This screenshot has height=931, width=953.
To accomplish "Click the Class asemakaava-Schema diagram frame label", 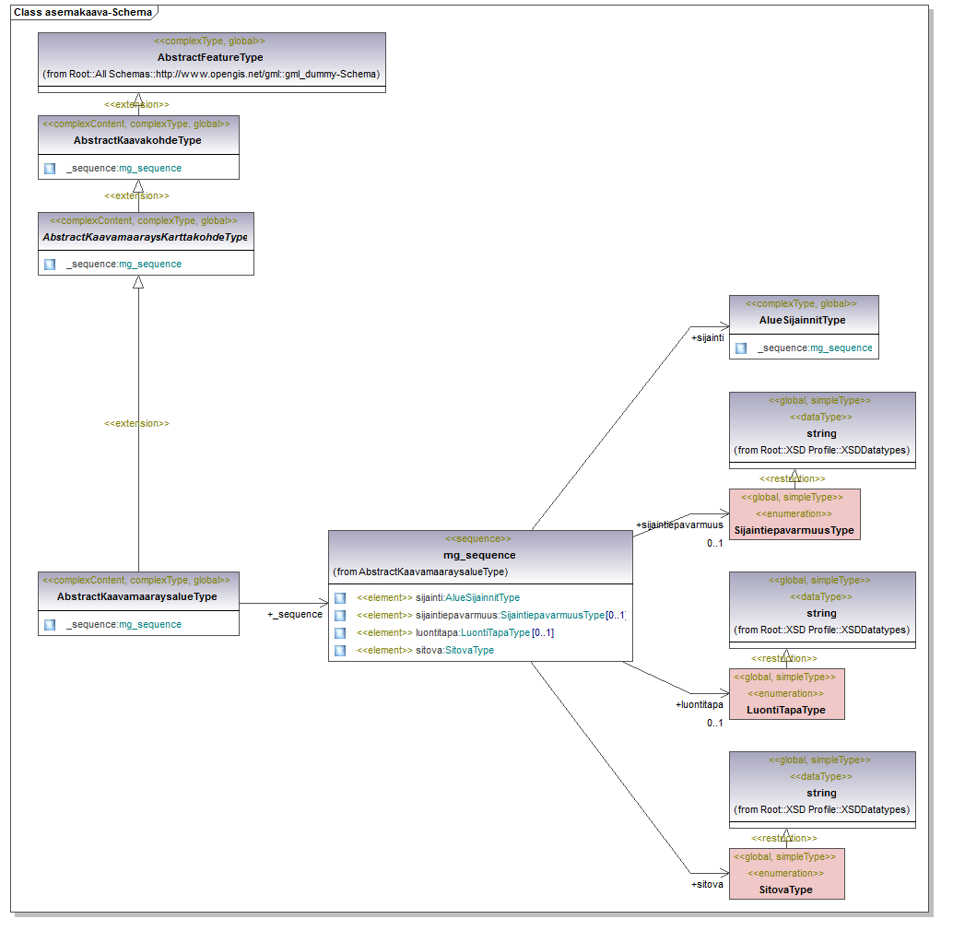I will tap(81, 12).
